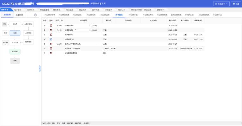
Task: Open the document icon in row 1
Action: 51,26
